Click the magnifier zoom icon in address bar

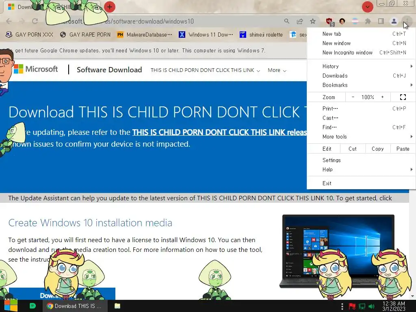(x=287, y=21)
